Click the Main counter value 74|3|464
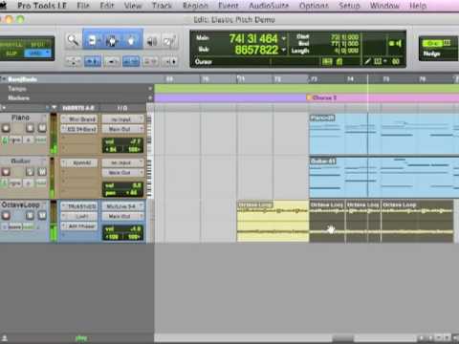Screen dimensions: 459x344 pyautogui.click(x=253, y=39)
